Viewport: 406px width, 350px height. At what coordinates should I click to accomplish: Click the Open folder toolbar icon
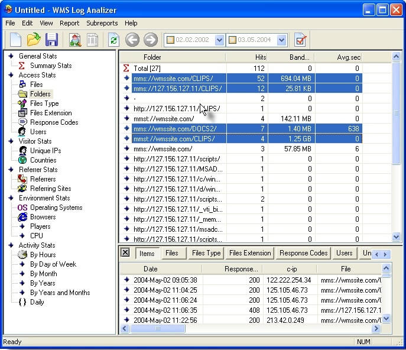click(34, 40)
